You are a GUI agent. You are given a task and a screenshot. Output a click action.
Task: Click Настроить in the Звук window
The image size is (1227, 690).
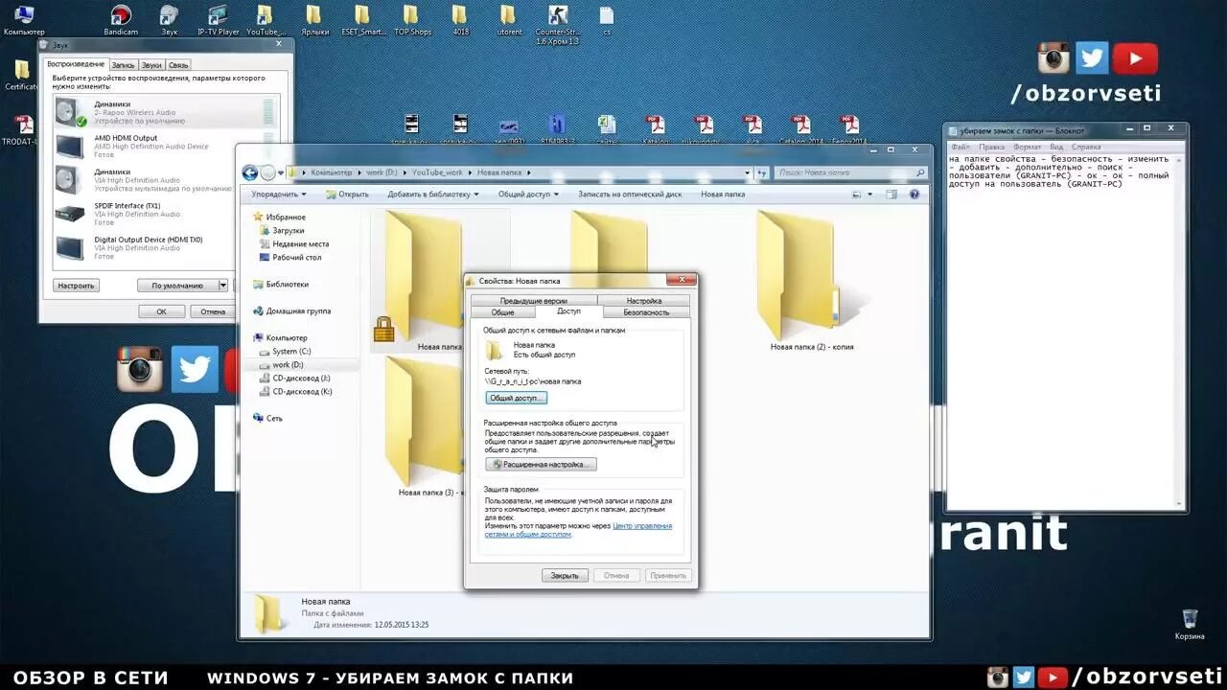pyautogui.click(x=76, y=285)
